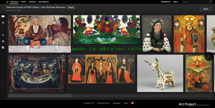
Task: Open the Collections tab
Action: click(14, 2)
